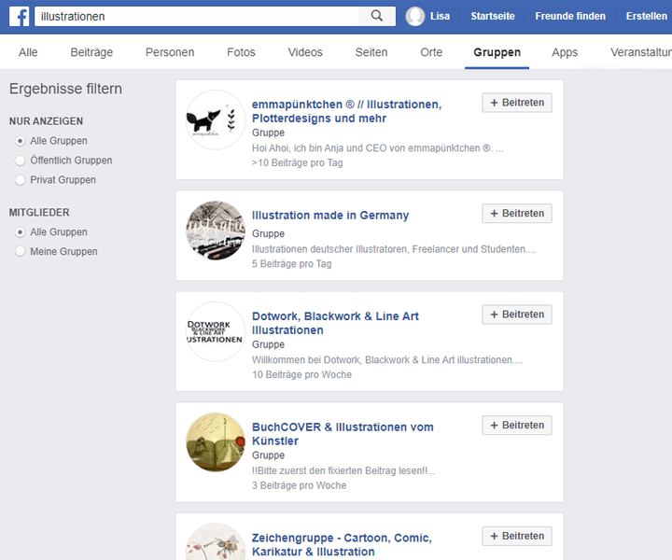The height and width of the screenshot is (560, 672).
Task: Open BuchCOVER group round thumbnail
Action: pyautogui.click(x=216, y=442)
